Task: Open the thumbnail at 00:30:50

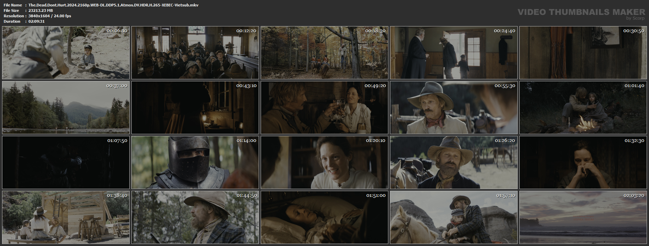Action: (583, 53)
